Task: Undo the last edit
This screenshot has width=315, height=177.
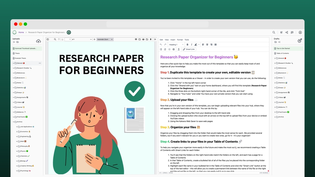Action: tap(161, 44)
